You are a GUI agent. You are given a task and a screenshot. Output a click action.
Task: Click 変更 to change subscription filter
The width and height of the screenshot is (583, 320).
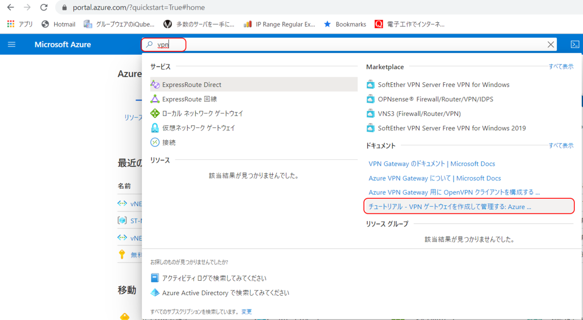[x=247, y=312]
